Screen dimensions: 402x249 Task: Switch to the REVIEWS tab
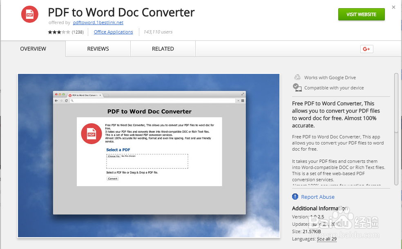[98, 49]
